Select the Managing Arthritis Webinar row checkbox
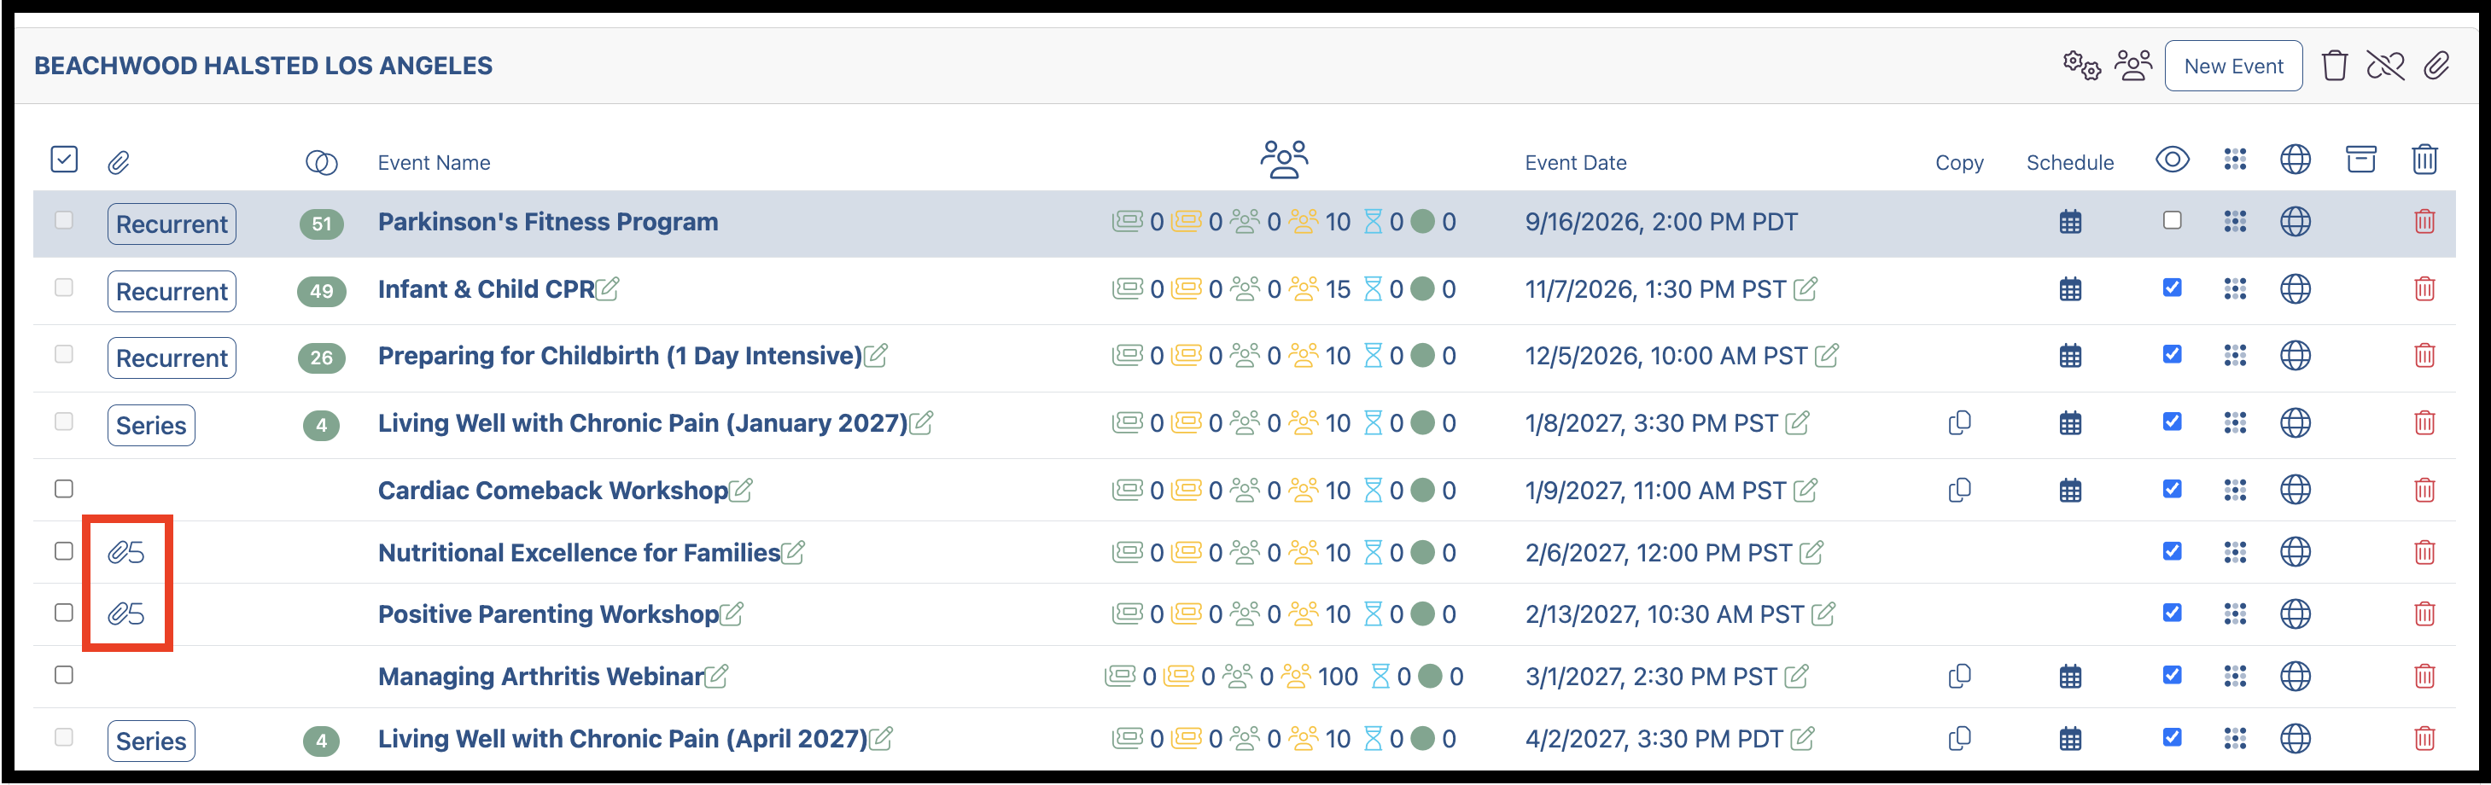The width and height of the screenshot is (2491, 785). click(x=64, y=676)
